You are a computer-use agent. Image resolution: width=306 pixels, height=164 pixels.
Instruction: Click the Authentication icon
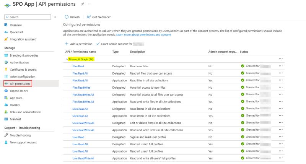pyautogui.click(x=6, y=62)
